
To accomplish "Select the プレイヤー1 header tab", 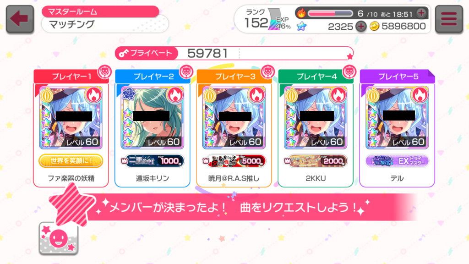I will point(71,77).
